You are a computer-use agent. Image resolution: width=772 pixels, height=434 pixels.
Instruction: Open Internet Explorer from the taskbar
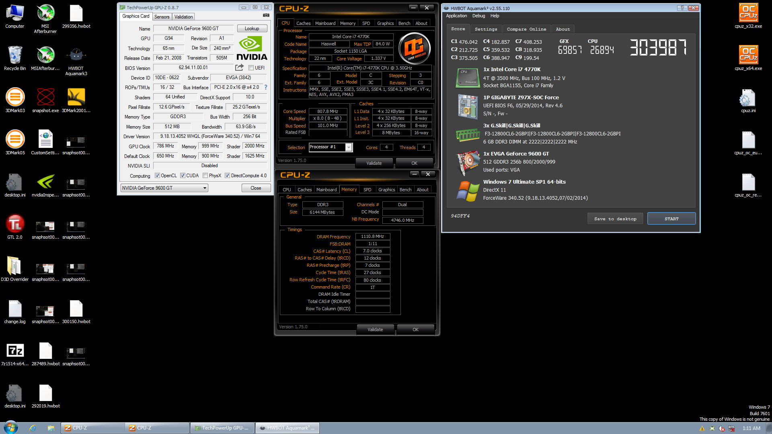tap(33, 428)
